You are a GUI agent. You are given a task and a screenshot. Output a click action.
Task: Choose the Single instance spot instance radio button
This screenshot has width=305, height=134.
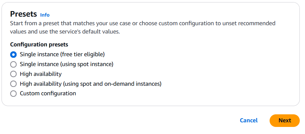(x=13, y=65)
